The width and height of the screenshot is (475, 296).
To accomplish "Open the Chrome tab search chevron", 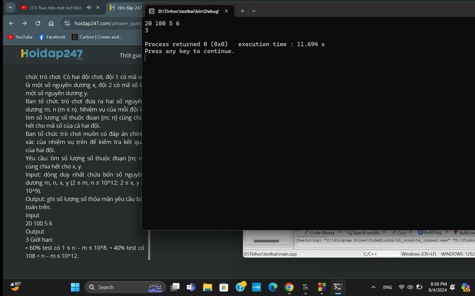I will pyautogui.click(x=10, y=7).
